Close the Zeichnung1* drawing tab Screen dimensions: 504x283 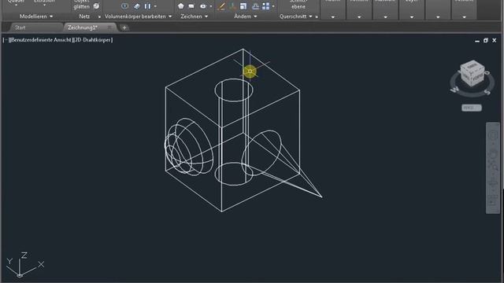pyautogui.click(x=110, y=28)
